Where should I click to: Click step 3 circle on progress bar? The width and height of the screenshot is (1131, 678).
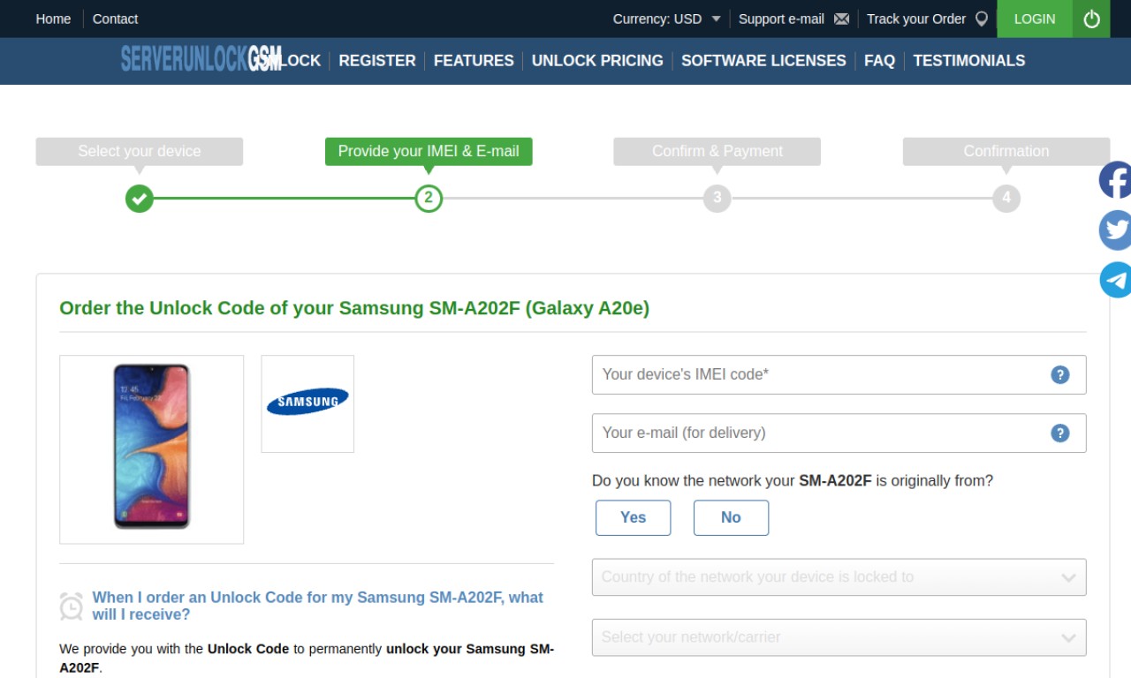pyautogui.click(x=717, y=198)
